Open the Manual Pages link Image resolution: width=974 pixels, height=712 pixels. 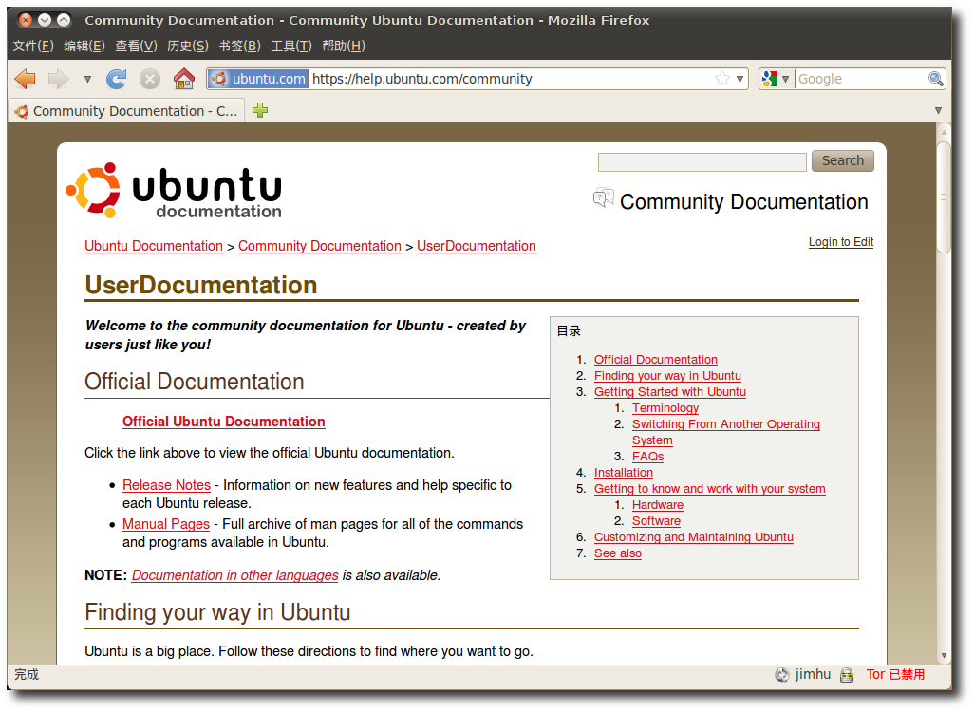(166, 524)
